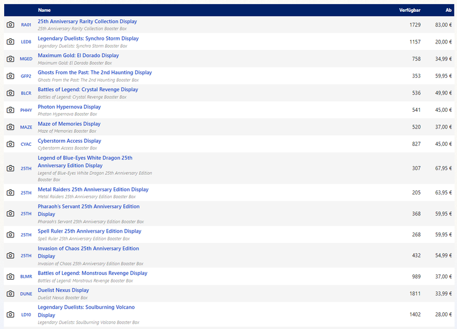Click the GFP2 expansion code
457x329 pixels.
coord(26,76)
